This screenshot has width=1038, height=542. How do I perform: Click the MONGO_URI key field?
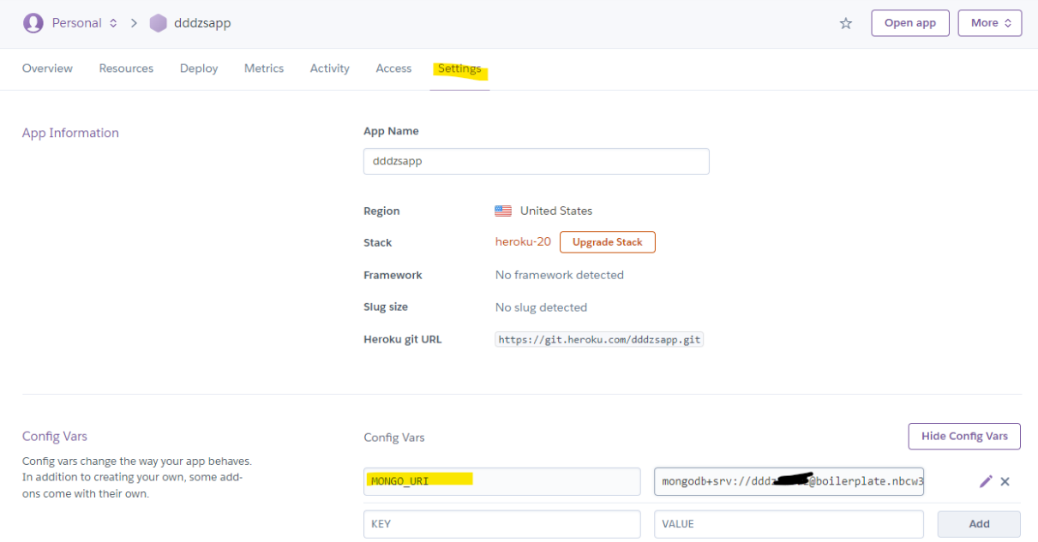click(x=502, y=481)
